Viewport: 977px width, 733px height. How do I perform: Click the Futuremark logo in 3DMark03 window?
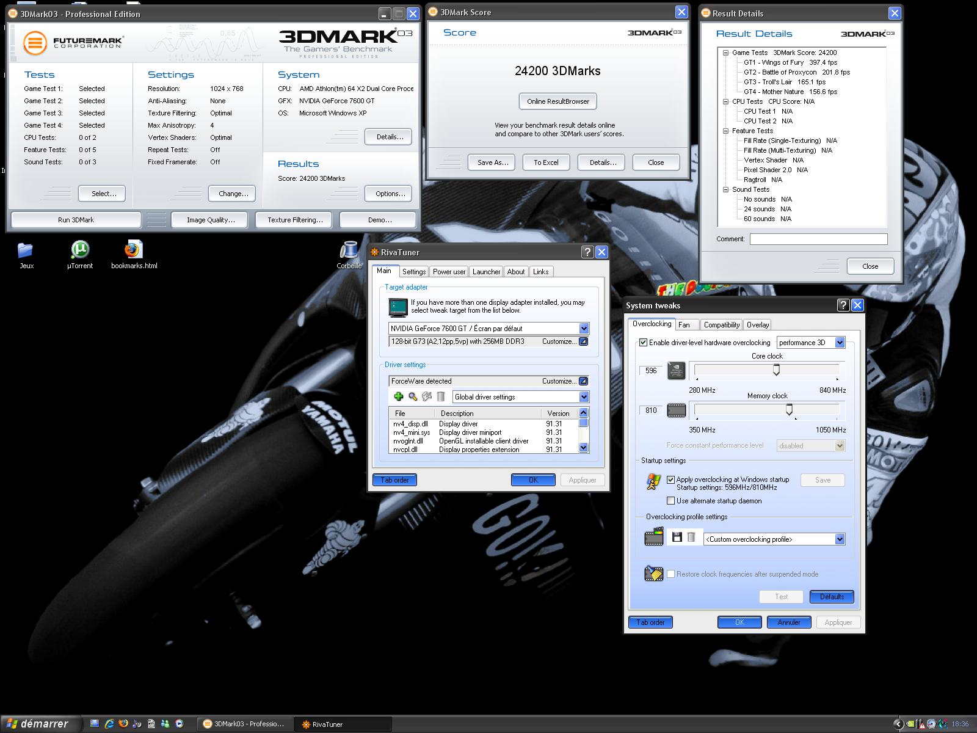point(35,42)
